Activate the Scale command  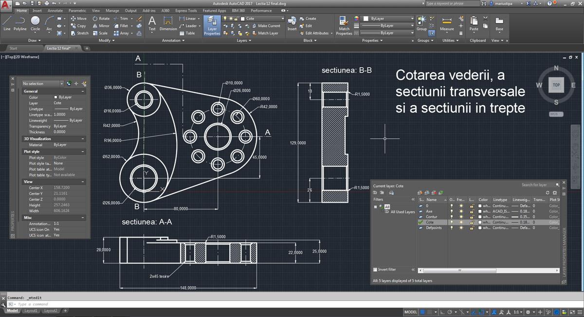click(100, 33)
